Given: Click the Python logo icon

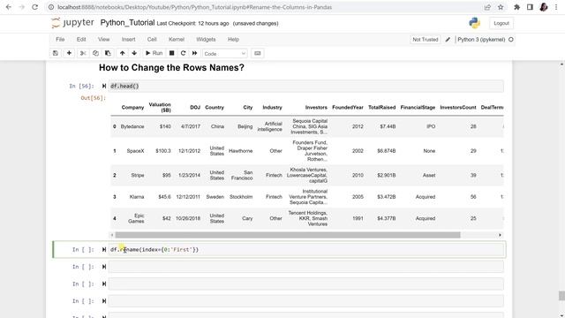Looking at the screenshot, I should coord(475,23).
